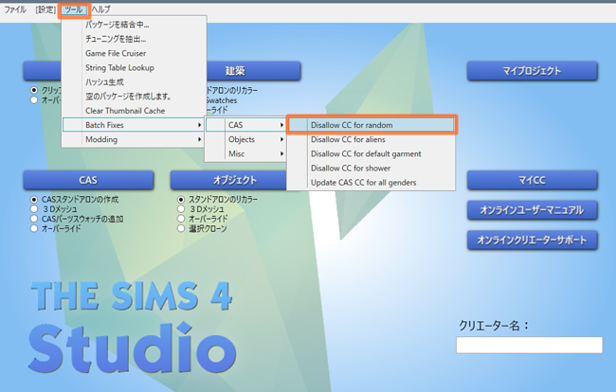This screenshot has height=392, width=616.
Task: Expand the Batch Fixes submenu
Action: point(134,125)
